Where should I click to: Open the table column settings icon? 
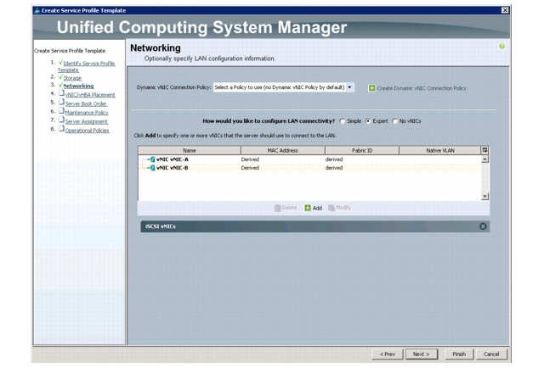pos(484,150)
